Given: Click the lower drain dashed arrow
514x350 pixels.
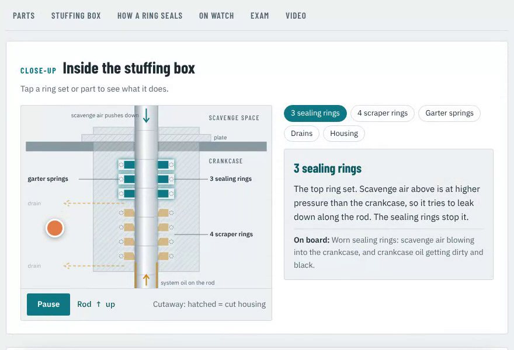Looking at the screenshot, I should [93, 265].
